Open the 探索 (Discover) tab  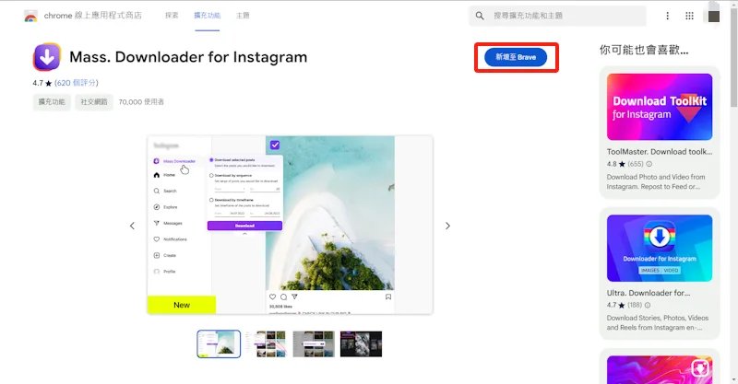click(172, 16)
